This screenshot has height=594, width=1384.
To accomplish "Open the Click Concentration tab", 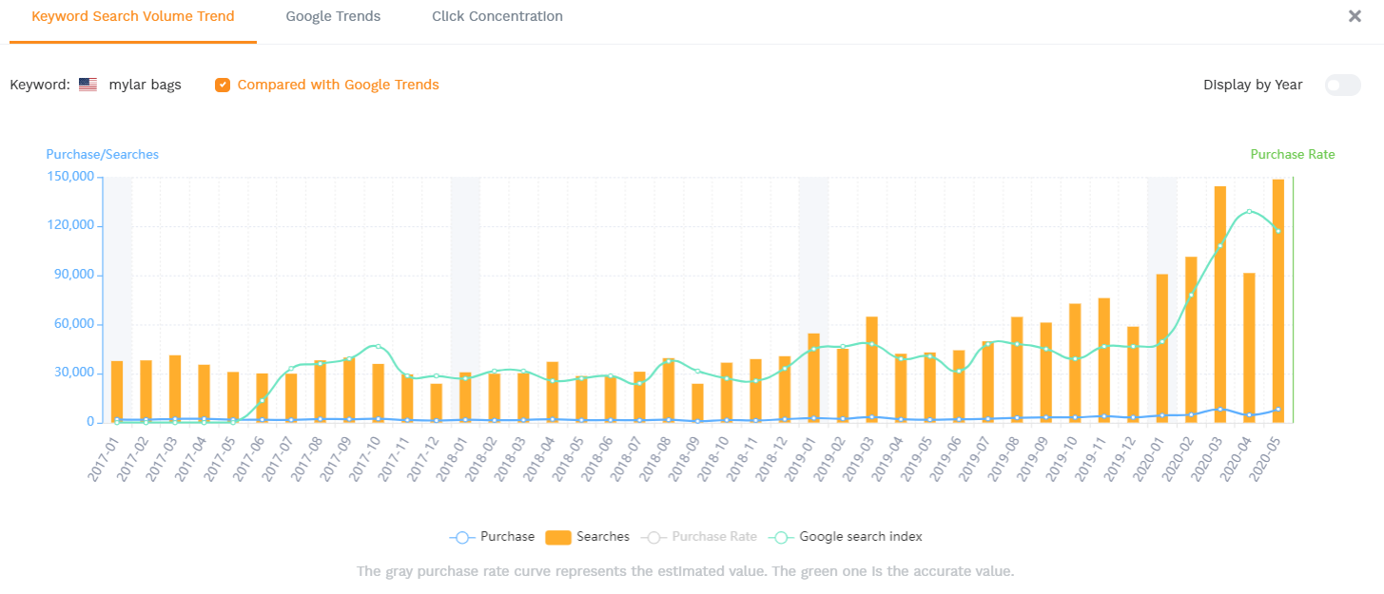I will (x=497, y=16).
